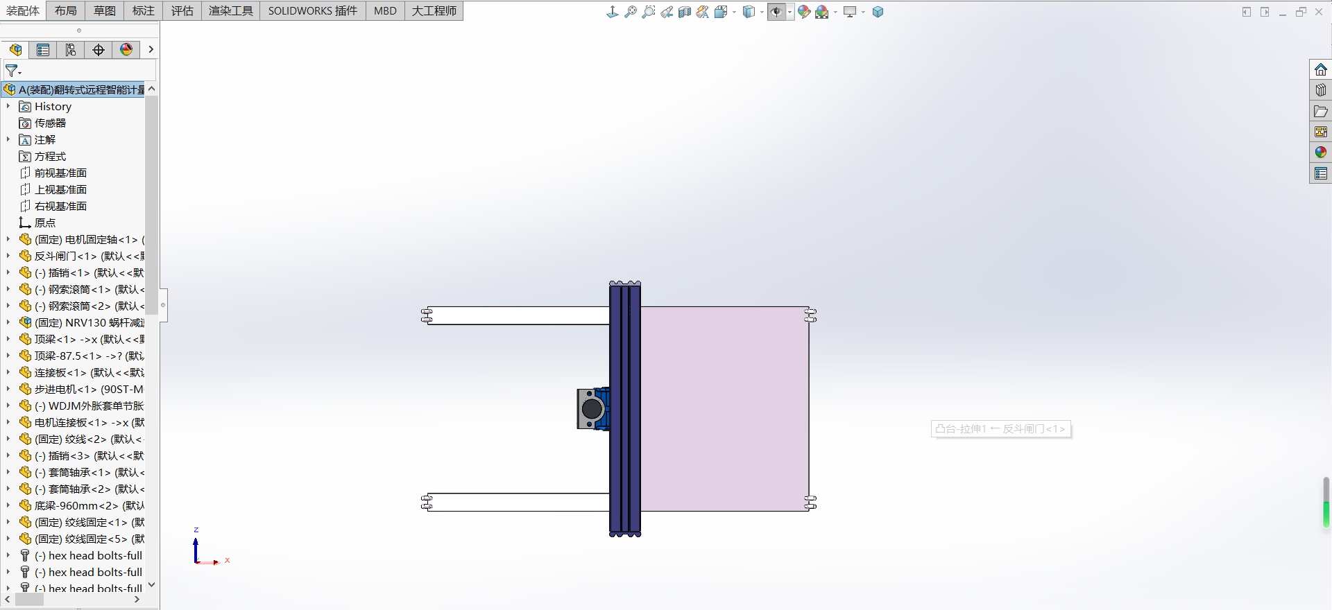This screenshot has height=610, width=1332.
Task: Click tree horizontal scrollbar right arrow
Action: click(137, 600)
